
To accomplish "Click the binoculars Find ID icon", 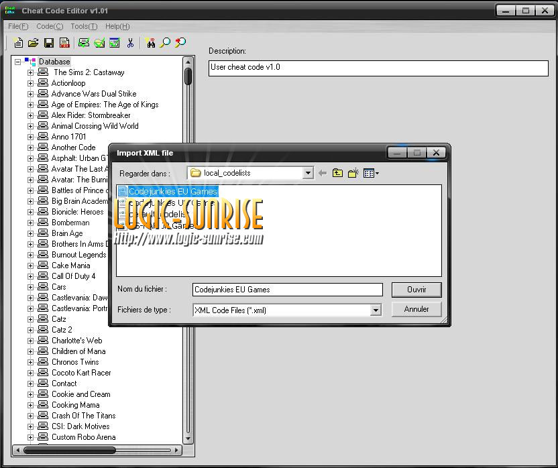I will (x=150, y=43).
